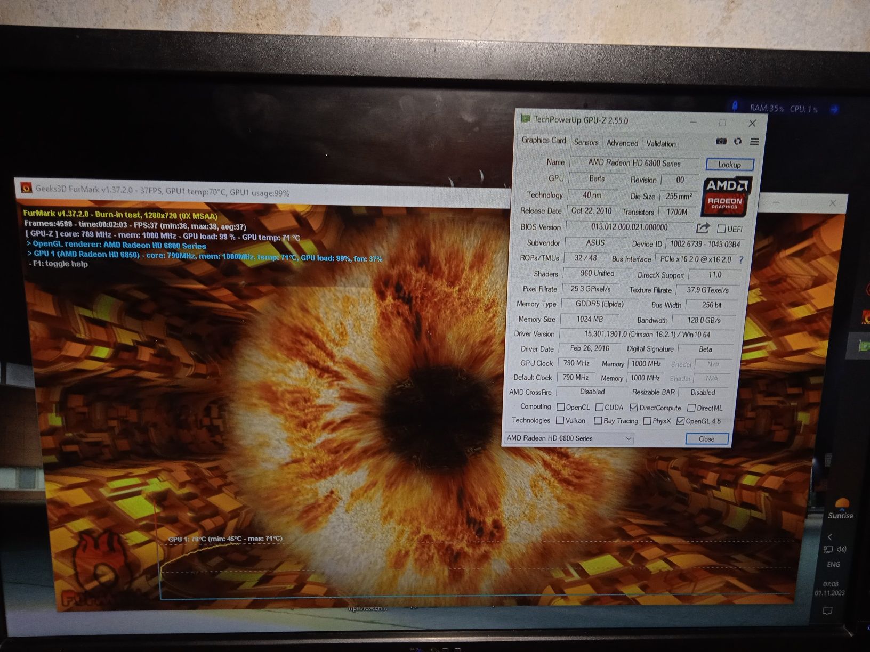Click the GPU Clock value 790 MHz
The height and width of the screenshot is (652, 870).
coord(576,363)
